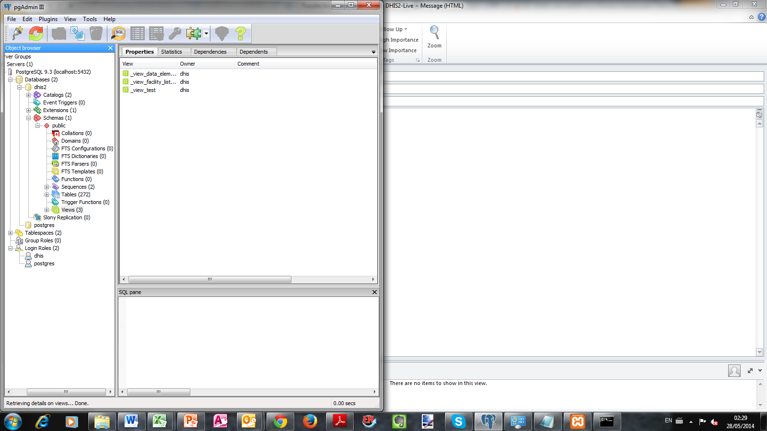This screenshot has height=431, width=767.
Task: Select the _view_test view row
Action: click(x=249, y=90)
